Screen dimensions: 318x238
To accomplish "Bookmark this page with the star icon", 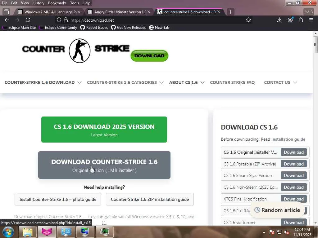I will [248, 20].
